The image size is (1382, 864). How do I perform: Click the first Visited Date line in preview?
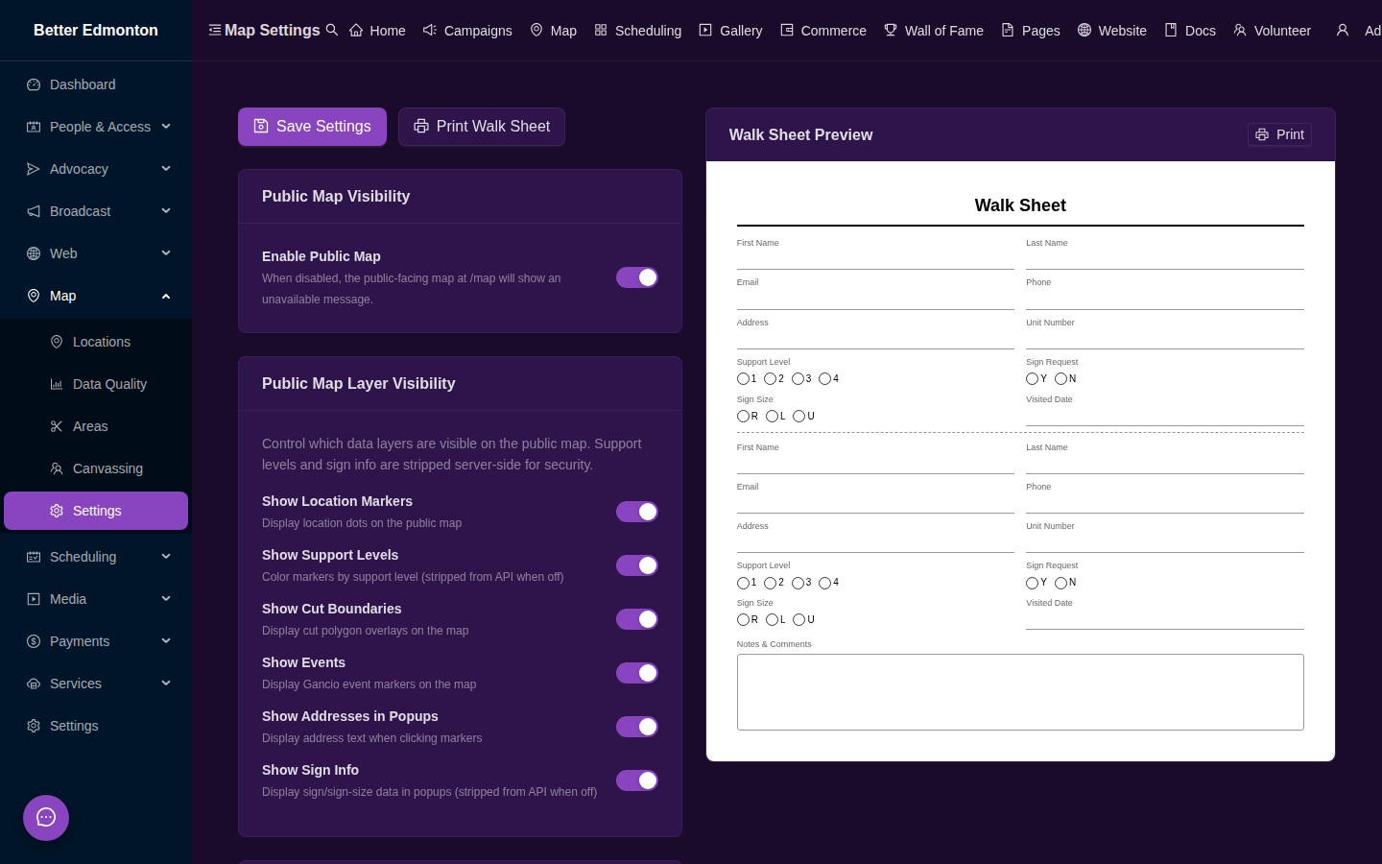click(x=1165, y=416)
